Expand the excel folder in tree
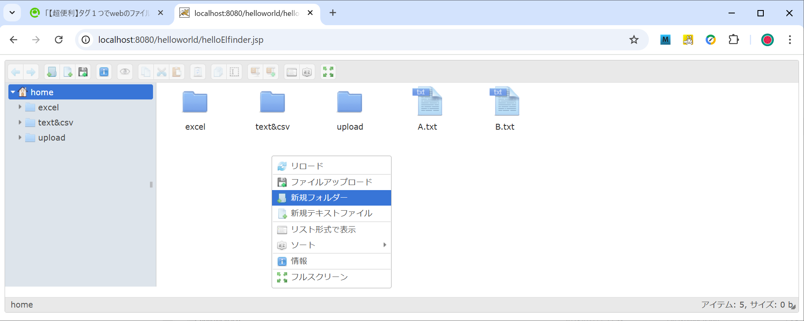The width and height of the screenshot is (804, 321). (20, 107)
